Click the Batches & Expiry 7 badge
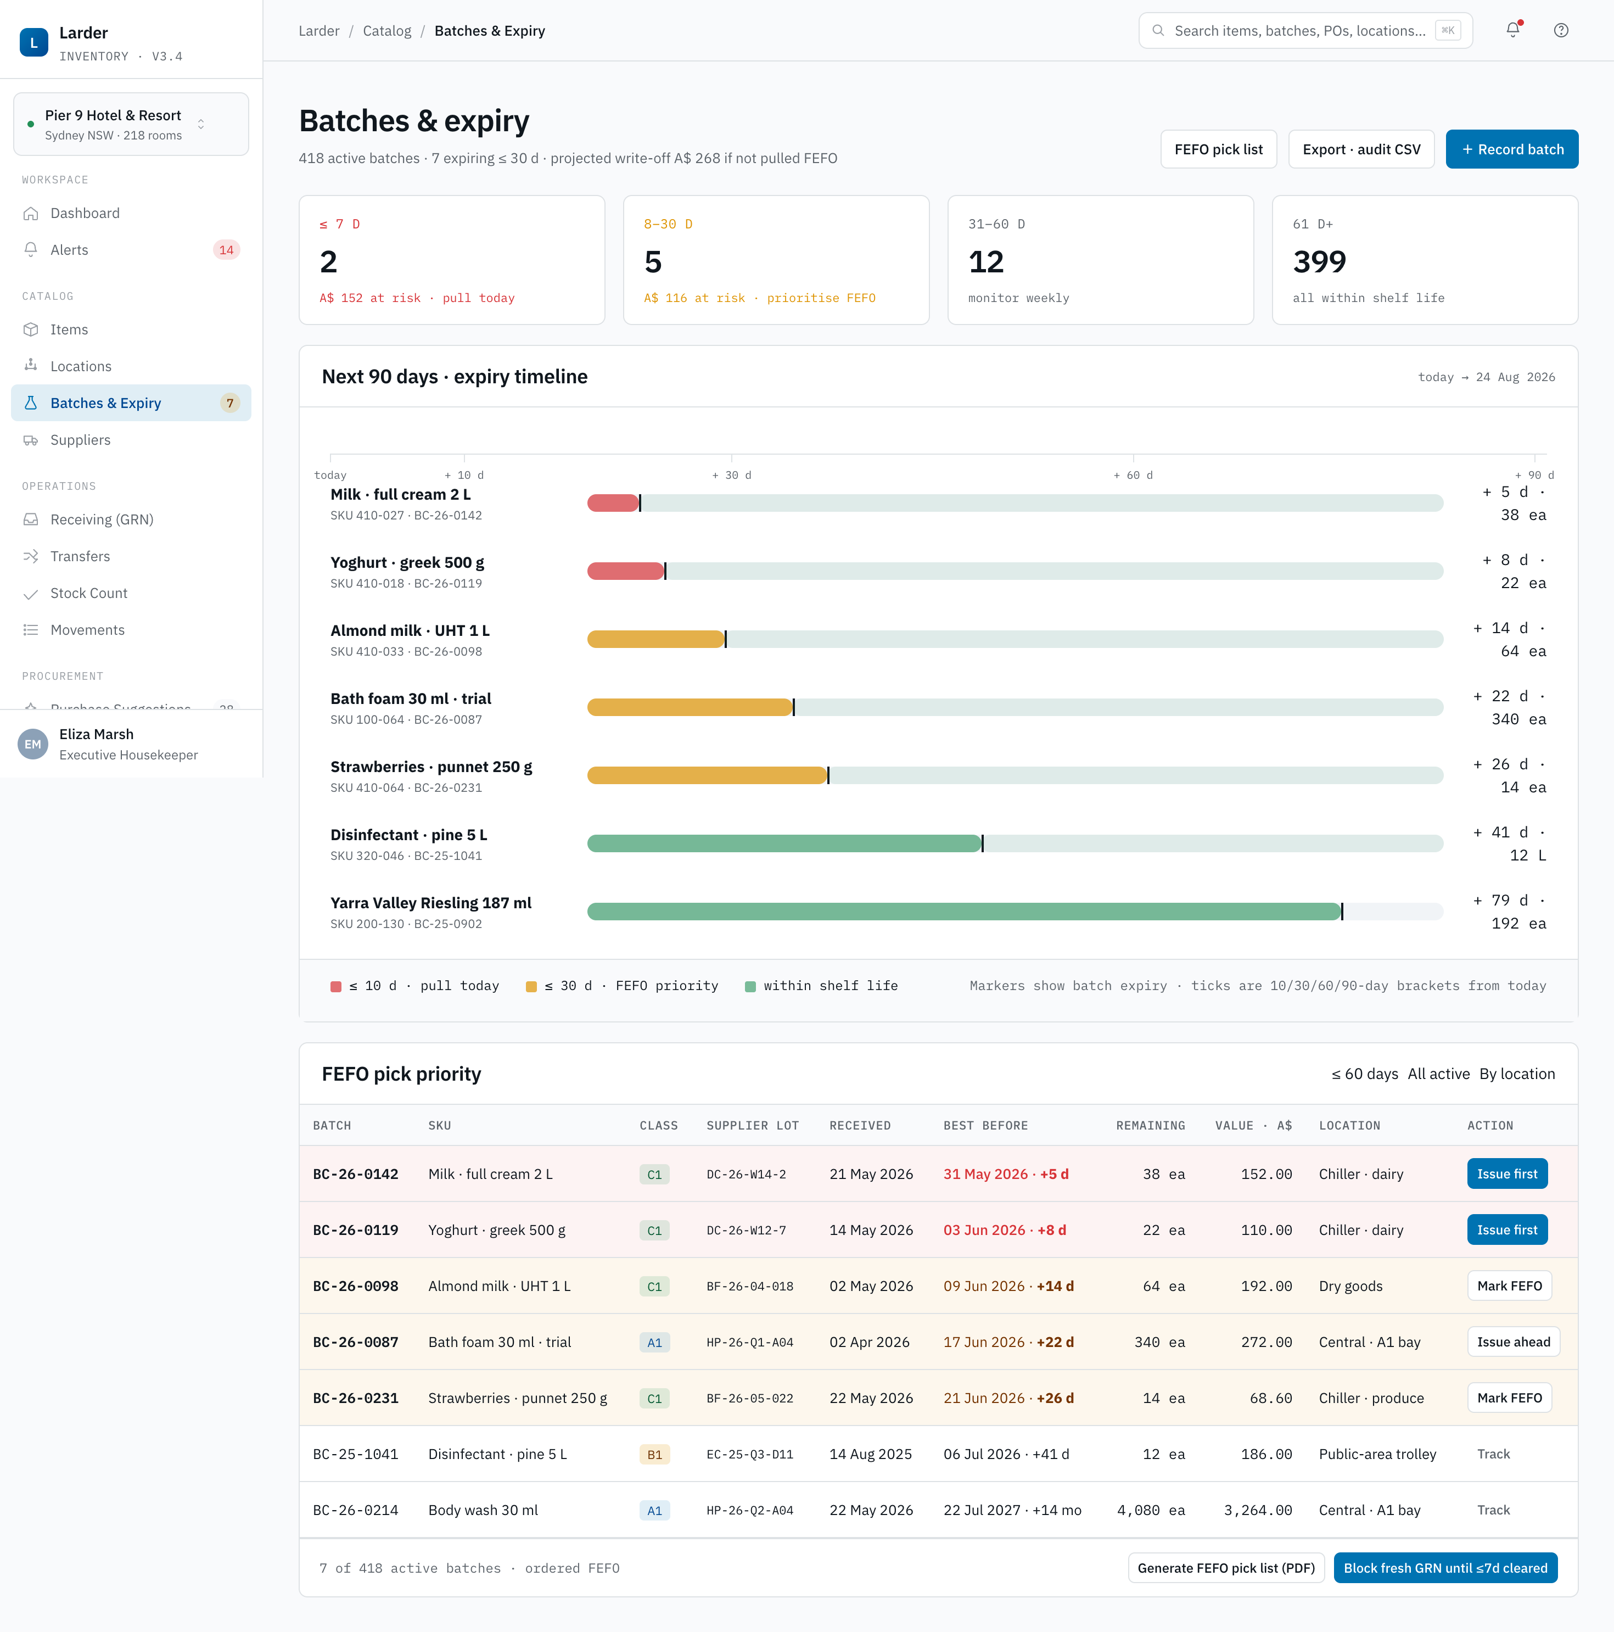The image size is (1614, 1632). tap(229, 403)
